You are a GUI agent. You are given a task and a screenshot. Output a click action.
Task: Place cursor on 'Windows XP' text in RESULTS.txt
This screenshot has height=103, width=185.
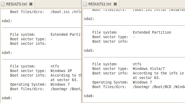pyautogui.click(x=61, y=71)
